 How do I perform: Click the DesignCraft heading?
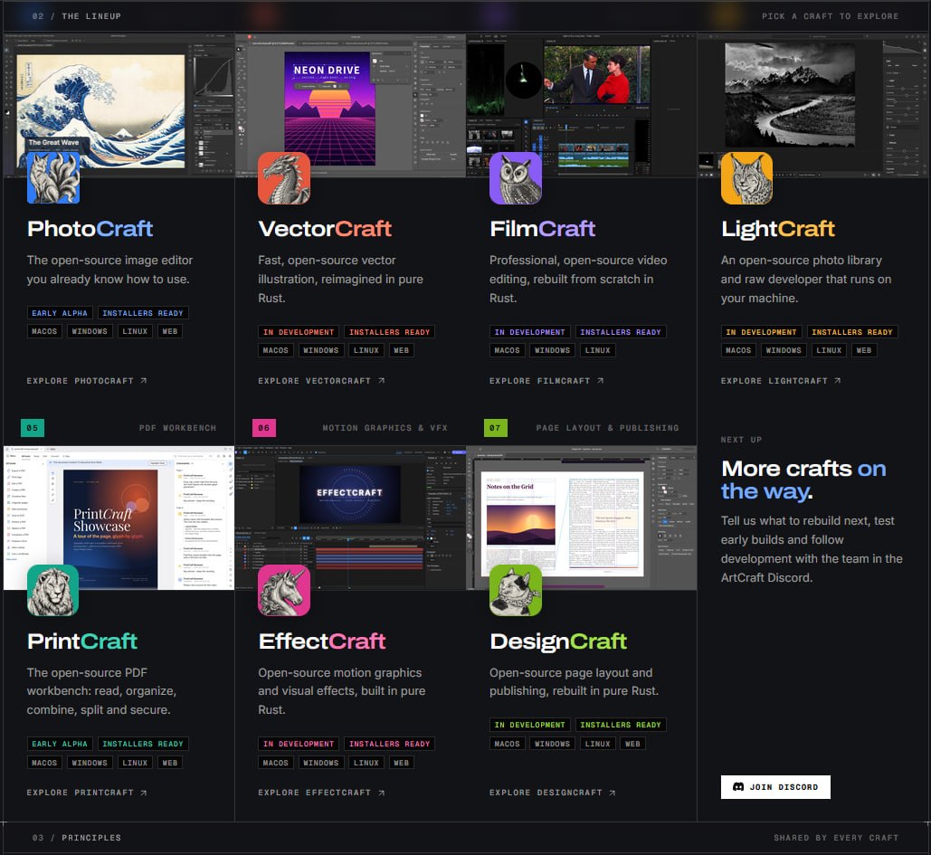coord(558,641)
